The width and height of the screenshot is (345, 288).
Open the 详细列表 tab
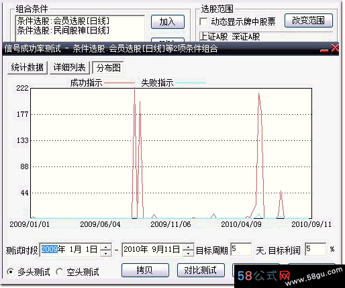coord(70,67)
